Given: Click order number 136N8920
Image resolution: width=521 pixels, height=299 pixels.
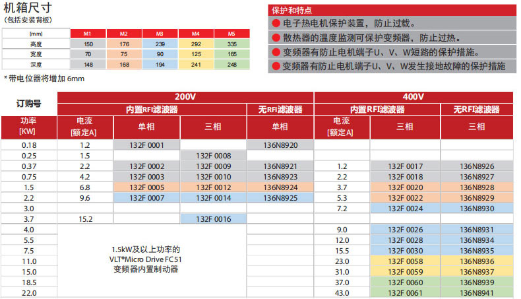Looking at the screenshot, I should pyautogui.click(x=280, y=145).
